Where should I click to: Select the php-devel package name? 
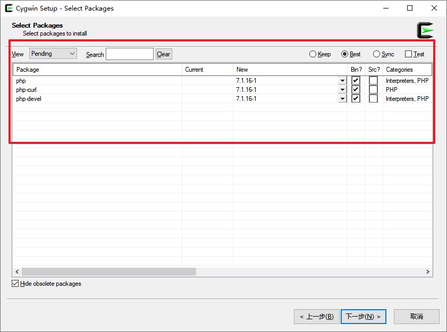[29, 99]
